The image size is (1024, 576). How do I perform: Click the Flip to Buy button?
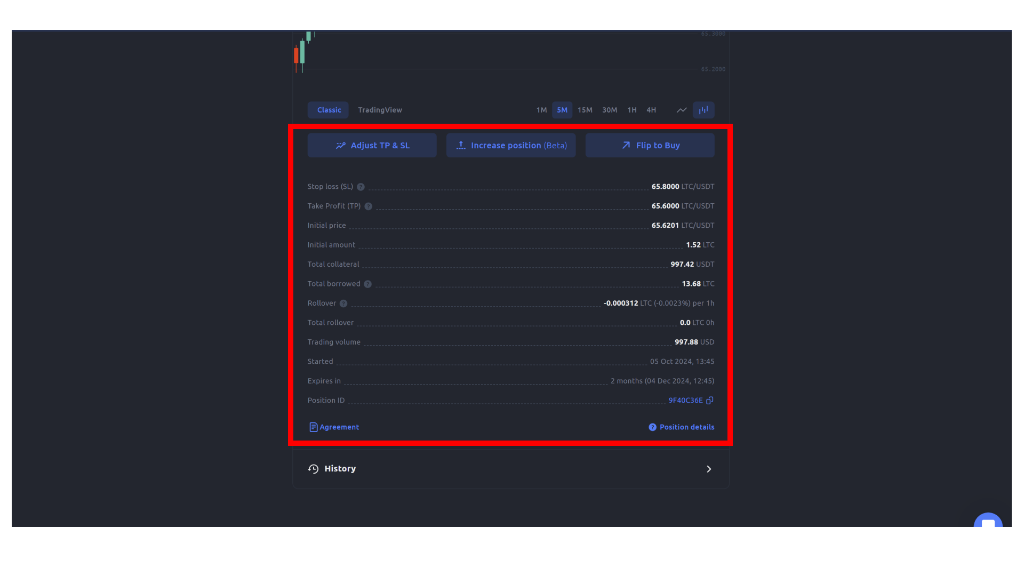coord(650,145)
